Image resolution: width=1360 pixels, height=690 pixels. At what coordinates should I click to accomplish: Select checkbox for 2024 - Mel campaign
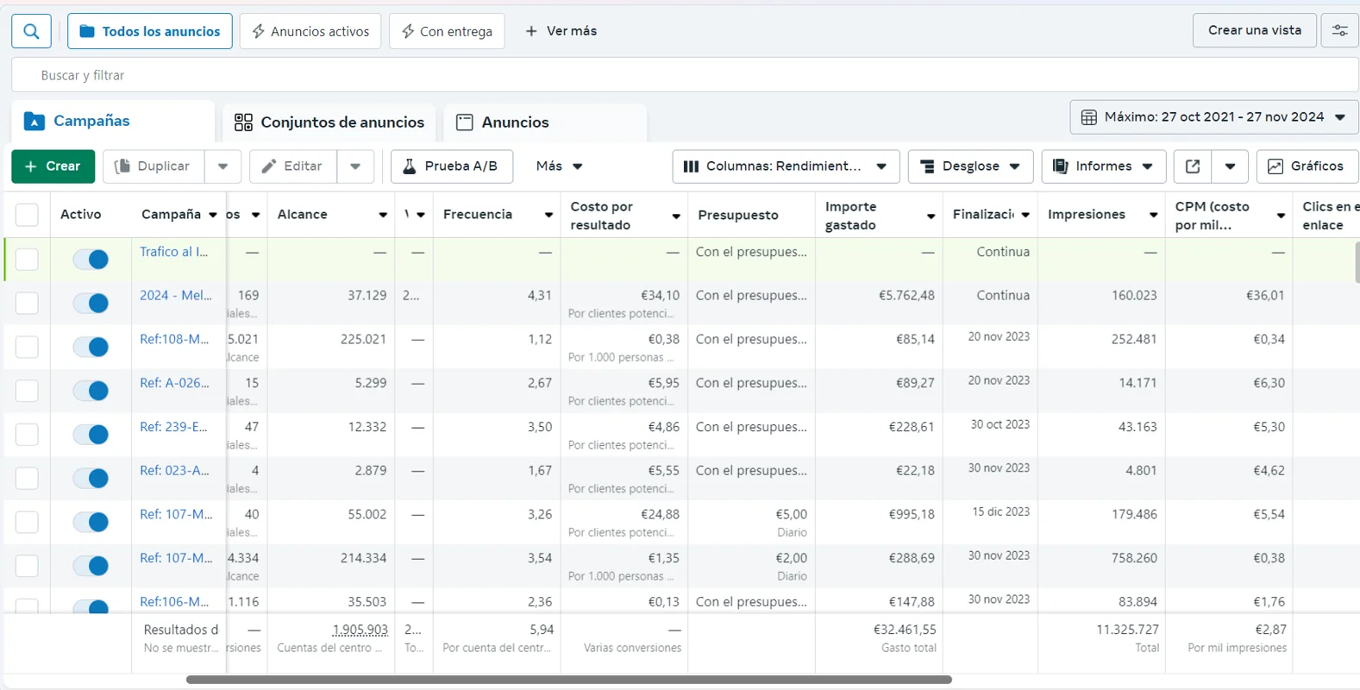(27, 303)
